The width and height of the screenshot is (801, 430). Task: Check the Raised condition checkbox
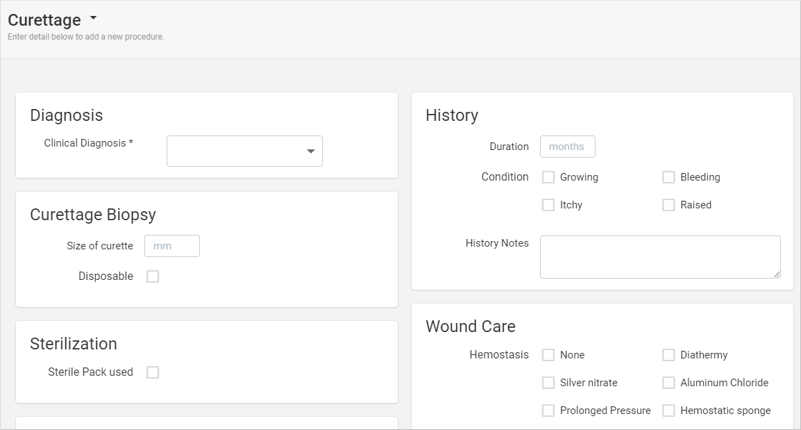pyautogui.click(x=668, y=205)
